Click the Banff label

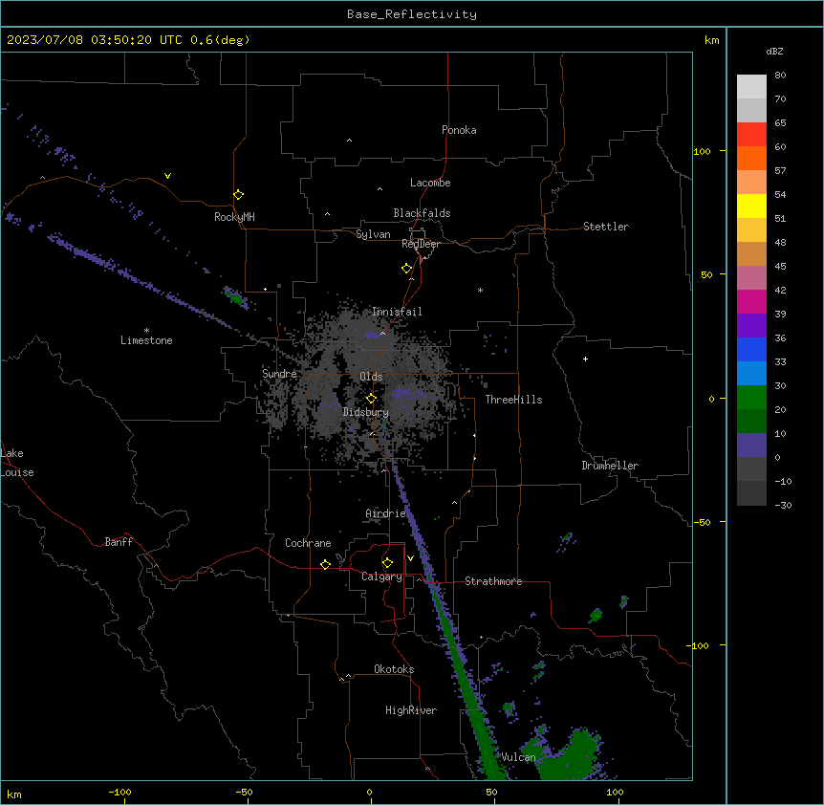point(119,542)
